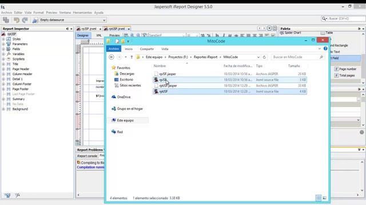Select the rptJSF root report node
Screen dimensions: 366x205
[11, 34]
